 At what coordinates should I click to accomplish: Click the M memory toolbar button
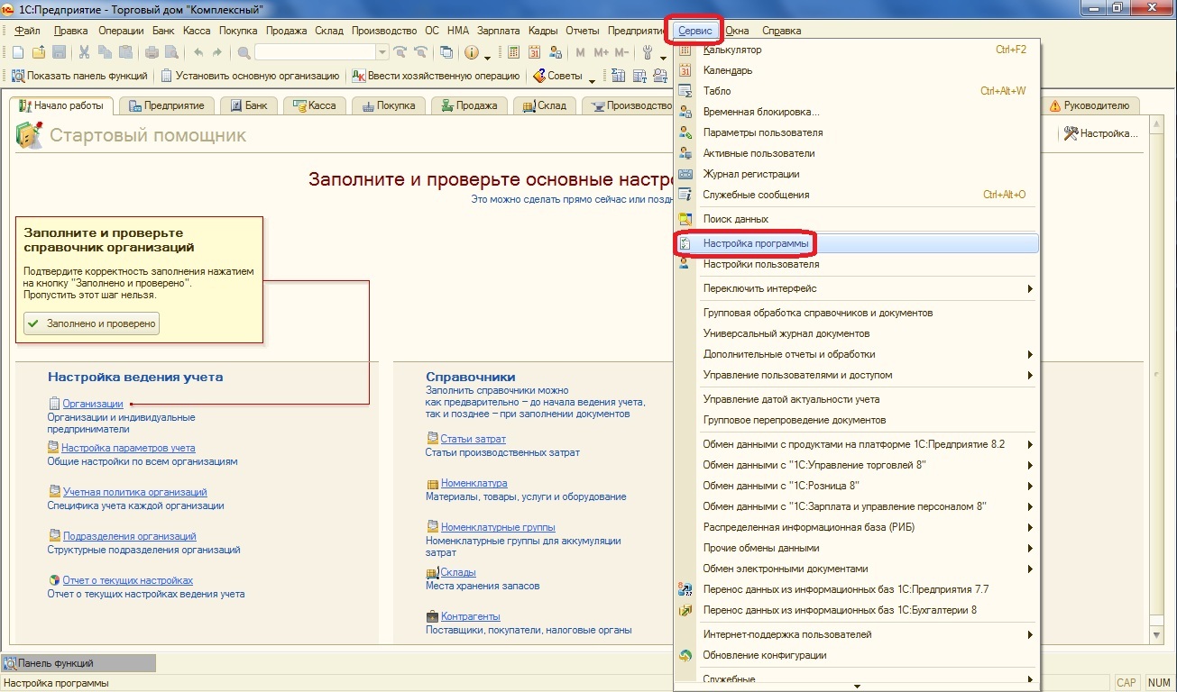tap(580, 52)
